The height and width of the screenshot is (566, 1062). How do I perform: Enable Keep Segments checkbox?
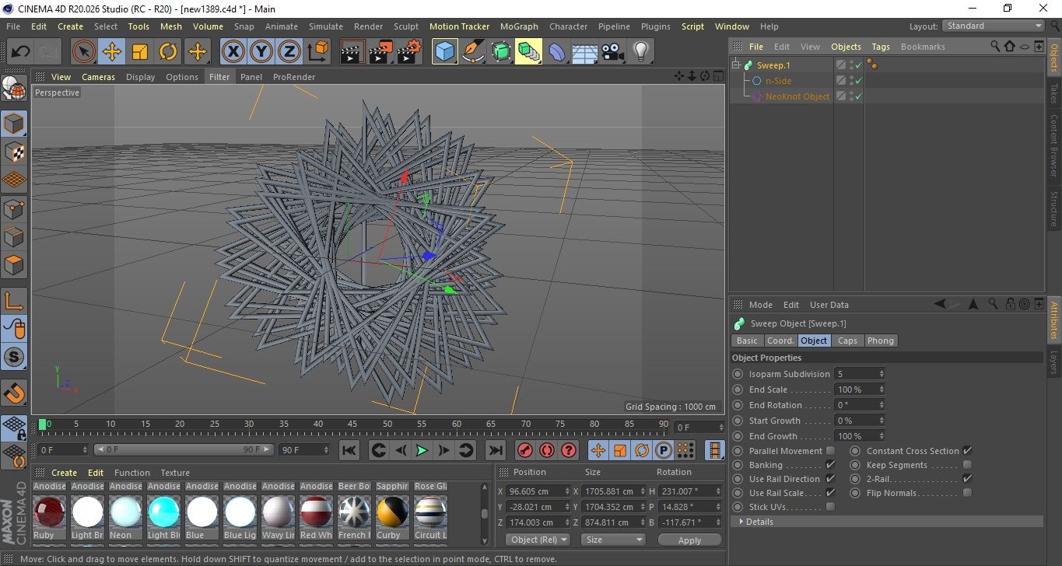point(967,465)
